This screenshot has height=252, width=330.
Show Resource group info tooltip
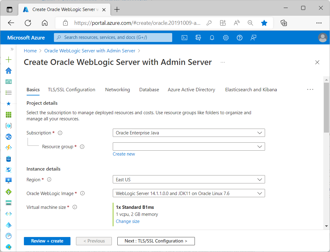[x=82, y=147]
